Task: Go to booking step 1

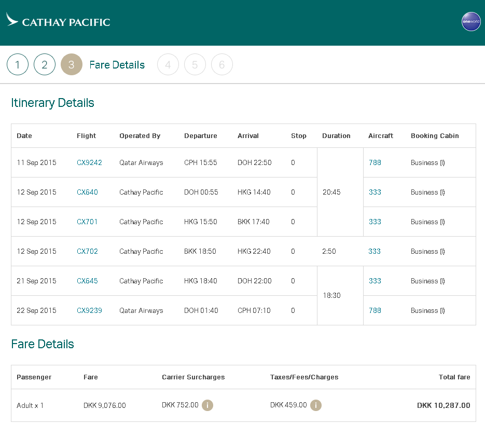Action: pyautogui.click(x=18, y=65)
